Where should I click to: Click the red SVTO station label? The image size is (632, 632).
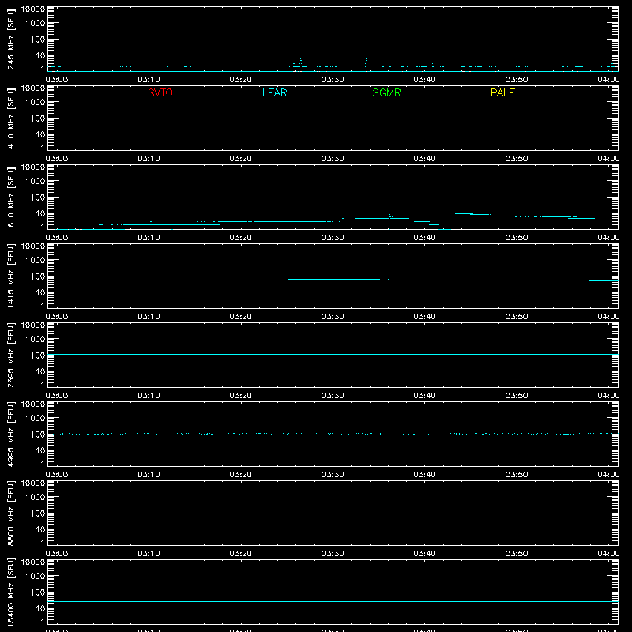[160, 92]
